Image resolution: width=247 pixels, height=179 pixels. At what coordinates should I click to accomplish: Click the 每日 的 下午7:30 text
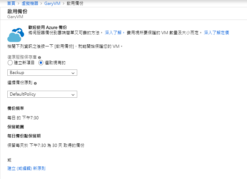click(23, 118)
